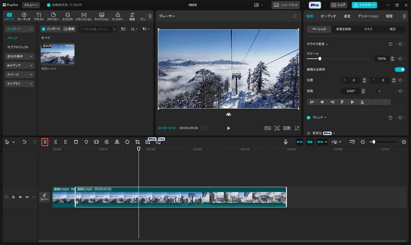
Task: Delete left of playhead with trim-left tool
Action: click(55, 142)
